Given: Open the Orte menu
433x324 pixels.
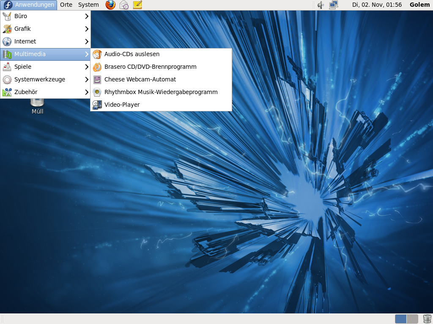Looking at the screenshot, I should coord(66,5).
